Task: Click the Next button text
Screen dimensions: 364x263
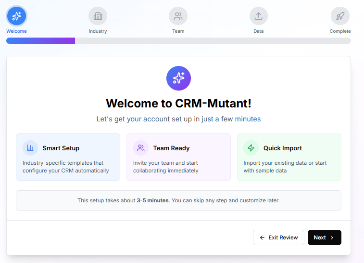Action: pos(320,237)
